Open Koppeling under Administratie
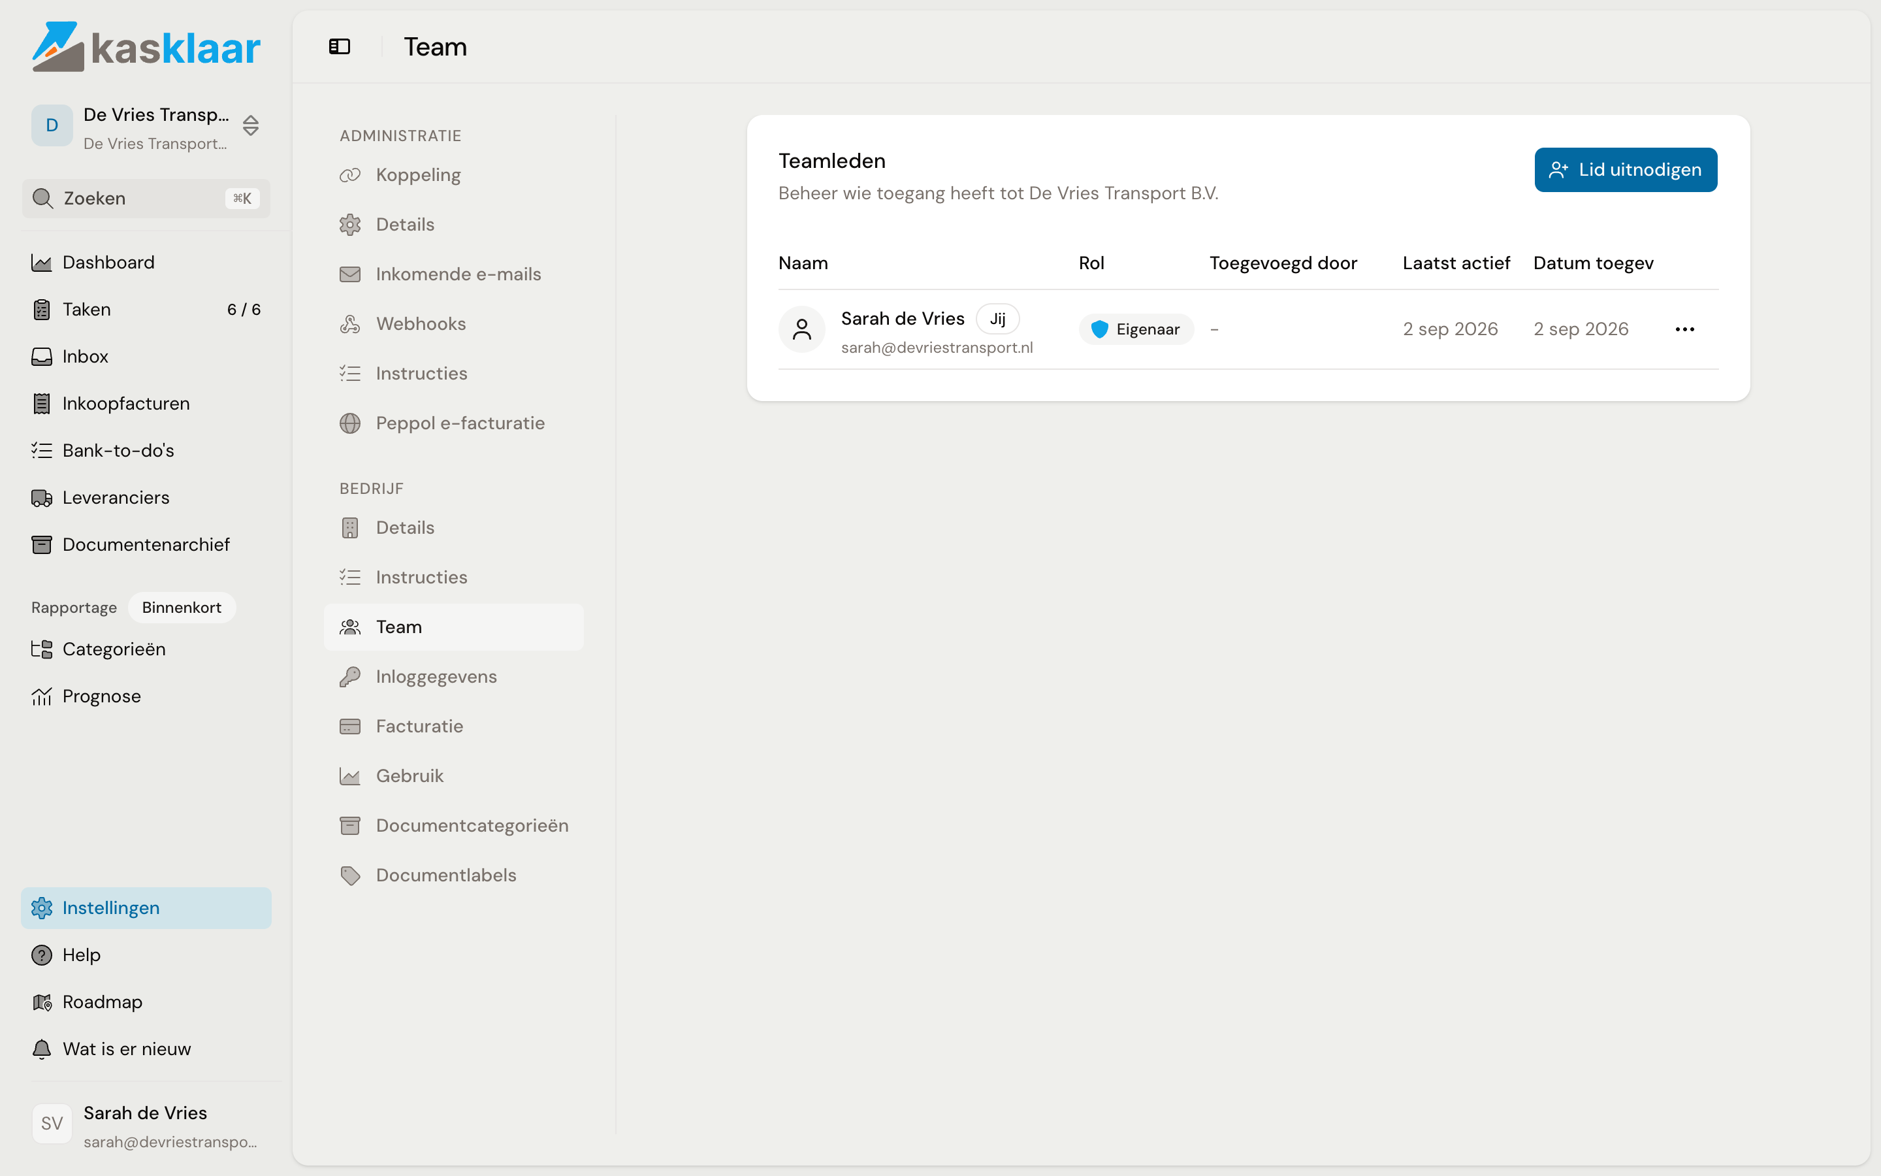 coord(454,175)
